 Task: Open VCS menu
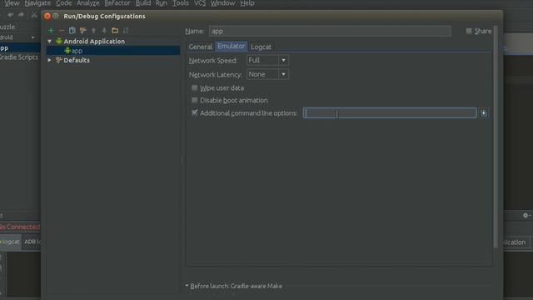pos(200,3)
